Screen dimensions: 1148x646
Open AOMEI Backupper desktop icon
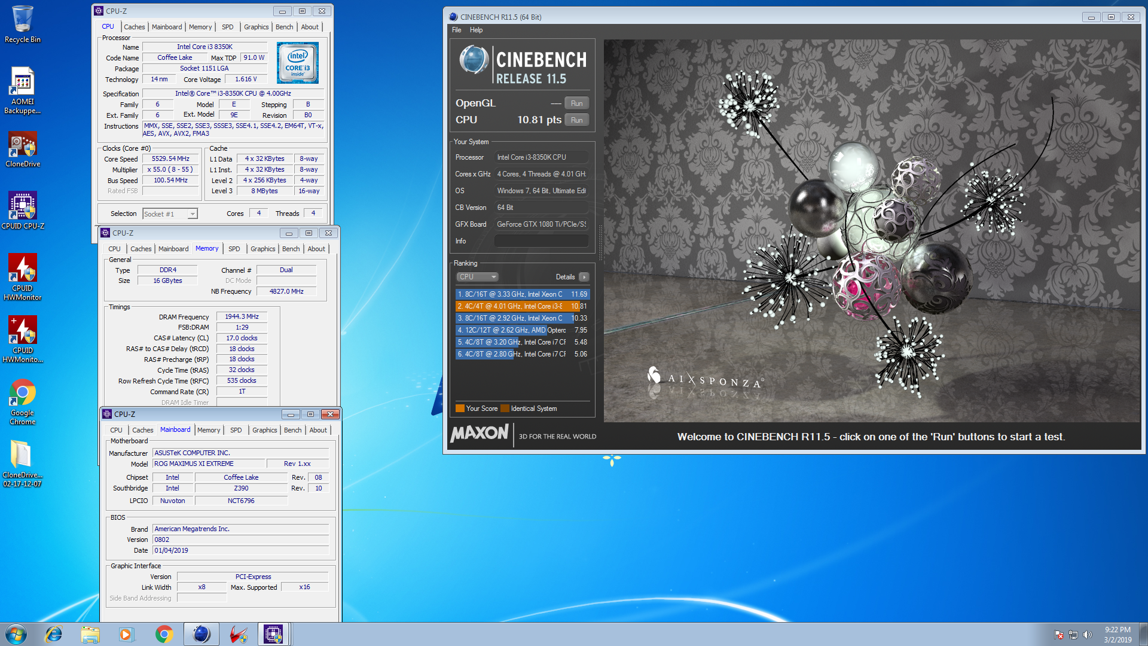pyautogui.click(x=23, y=90)
